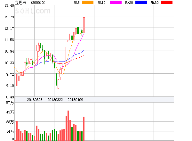Image resolution: width=192 pixels, height=141 pixels.
Task: Click the 12.17 price axis label
Action: [x=9, y=29]
